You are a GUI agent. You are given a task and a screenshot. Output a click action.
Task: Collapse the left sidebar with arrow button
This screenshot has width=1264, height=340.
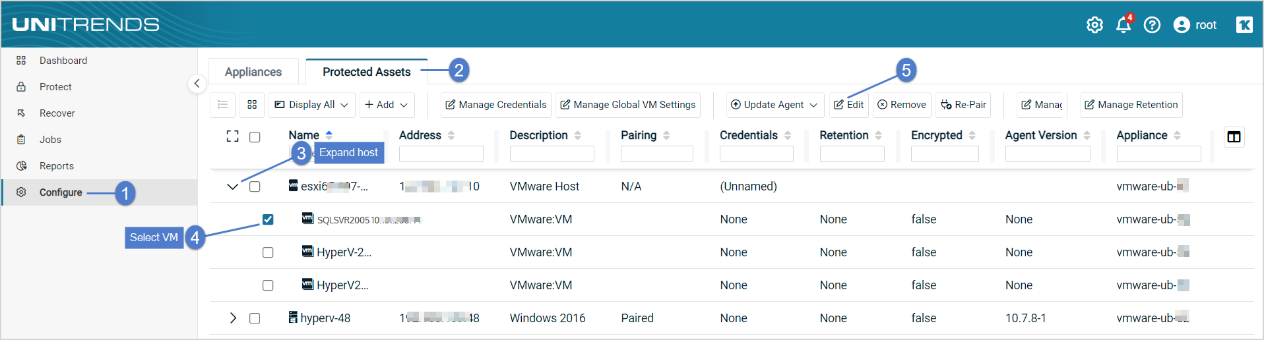coord(197,83)
